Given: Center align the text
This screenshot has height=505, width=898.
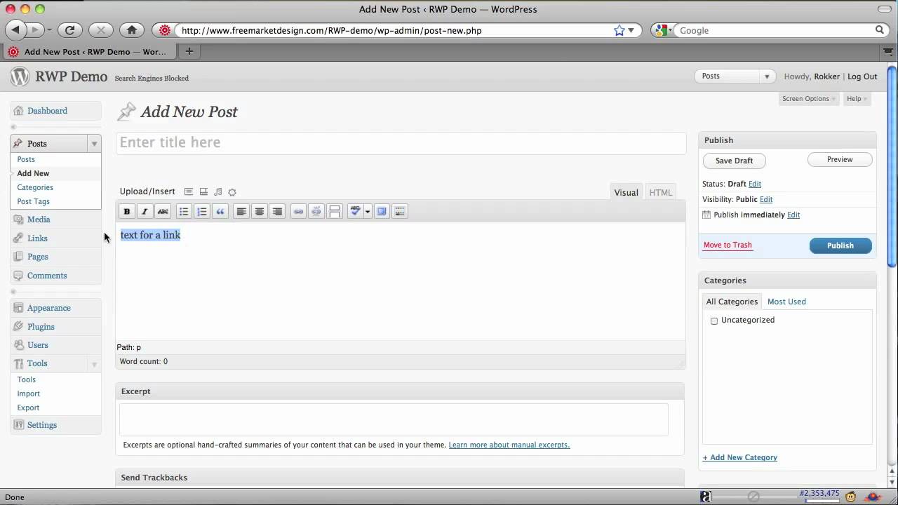Looking at the screenshot, I should [260, 211].
